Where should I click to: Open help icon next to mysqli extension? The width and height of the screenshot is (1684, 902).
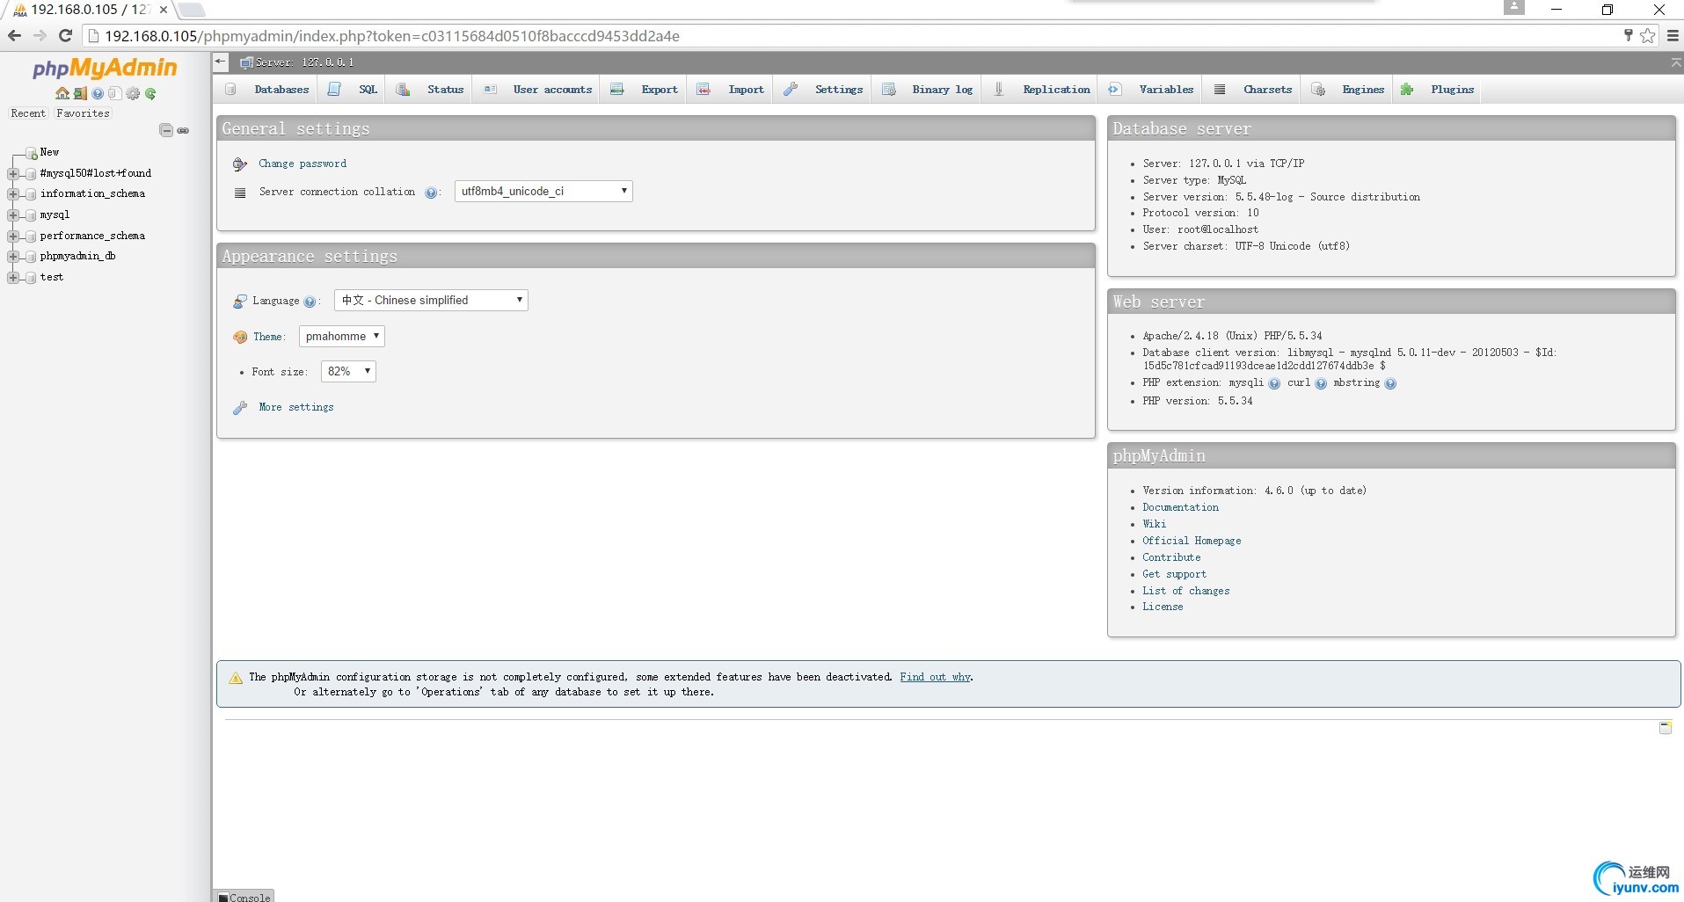coord(1274,383)
